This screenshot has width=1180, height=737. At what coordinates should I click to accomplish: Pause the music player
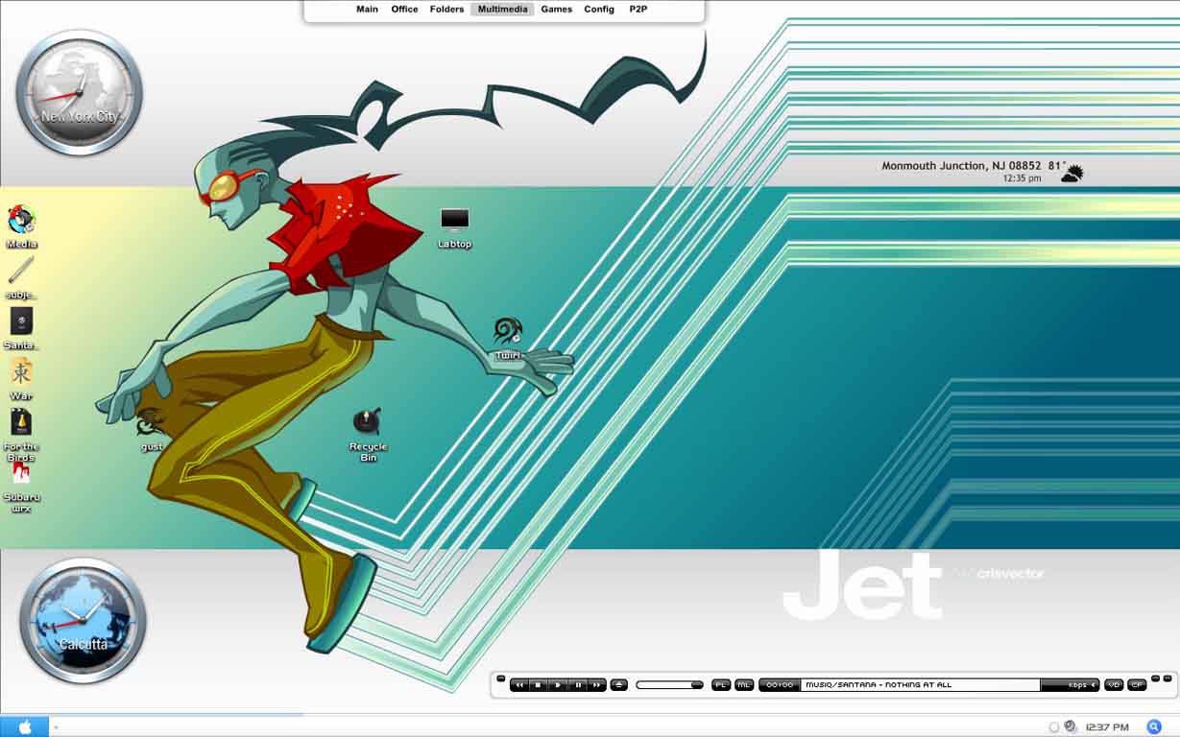pyautogui.click(x=578, y=685)
